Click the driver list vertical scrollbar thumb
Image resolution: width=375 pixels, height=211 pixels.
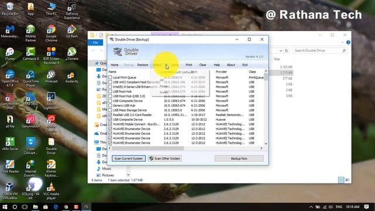click(266, 77)
